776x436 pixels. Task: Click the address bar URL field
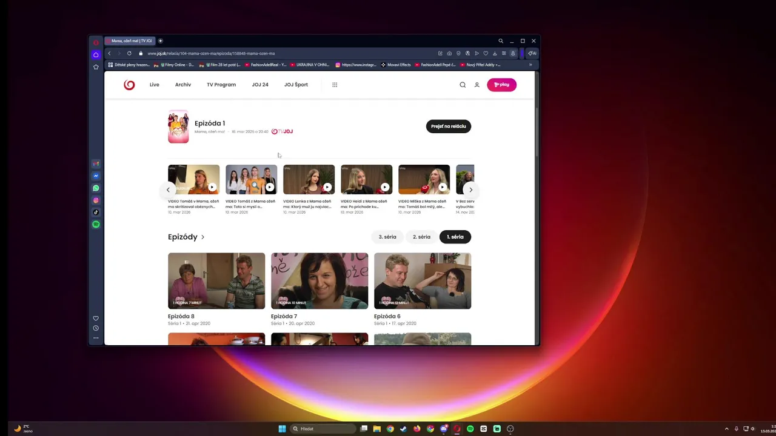coord(291,53)
